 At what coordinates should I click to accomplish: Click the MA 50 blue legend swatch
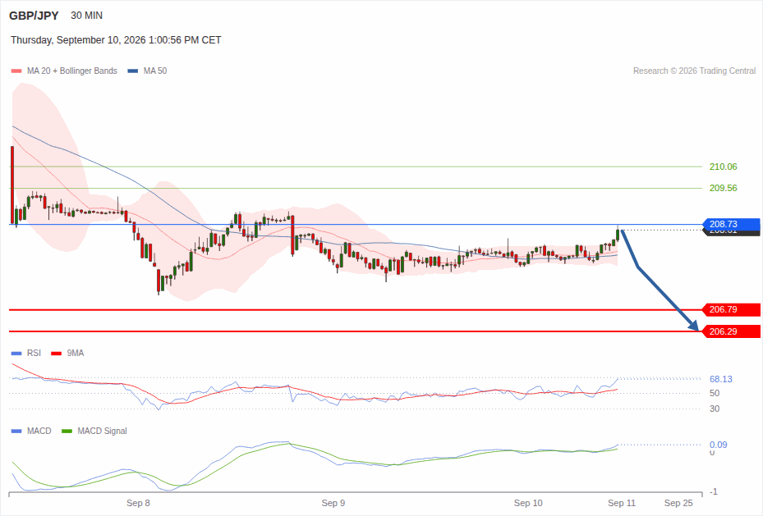[132, 71]
